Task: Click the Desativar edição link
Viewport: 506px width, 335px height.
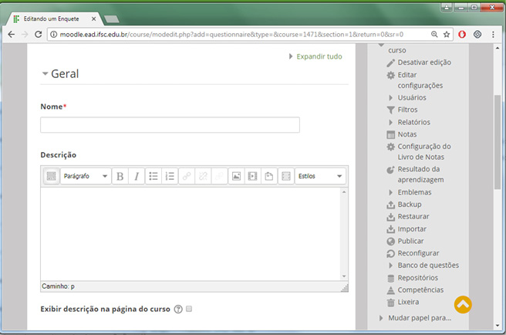Action: (424, 63)
